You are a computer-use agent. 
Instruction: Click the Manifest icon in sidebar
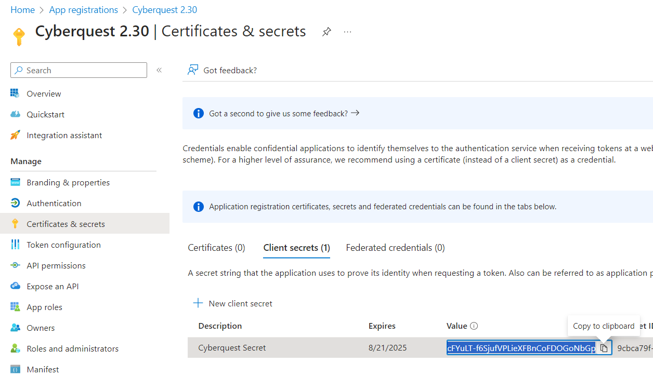coord(15,369)
